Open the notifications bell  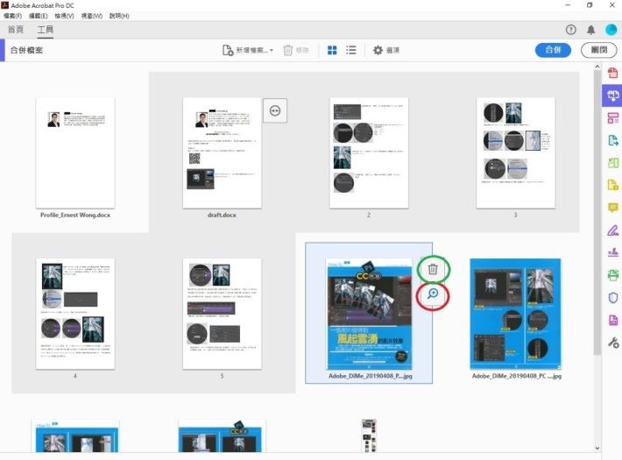(x=591, y=30)
